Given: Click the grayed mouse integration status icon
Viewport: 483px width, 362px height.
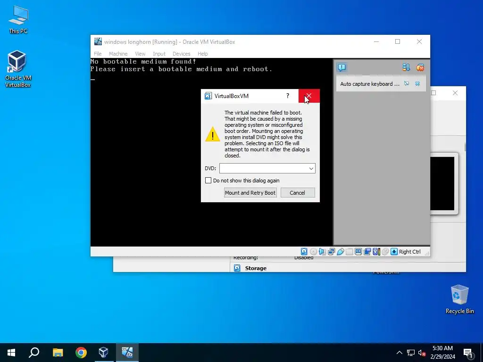Looking at the screenshot, I should [385, 252].
